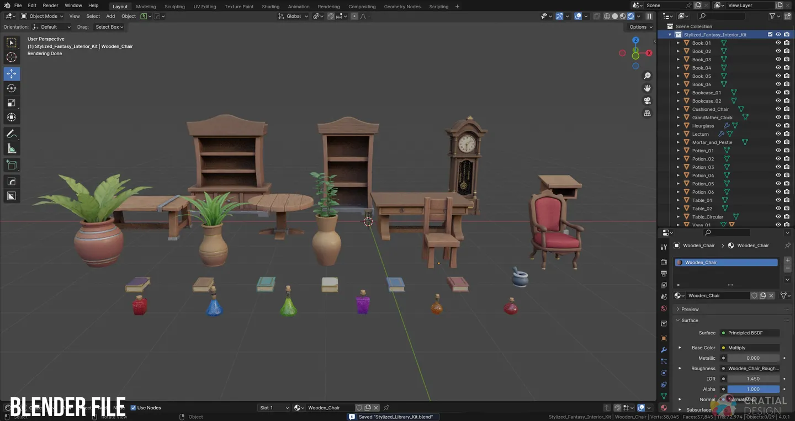The width and height of the screenshot is (795, 421).
Task: Click the pin icon in properties header
Action: [x=787, y=246]
